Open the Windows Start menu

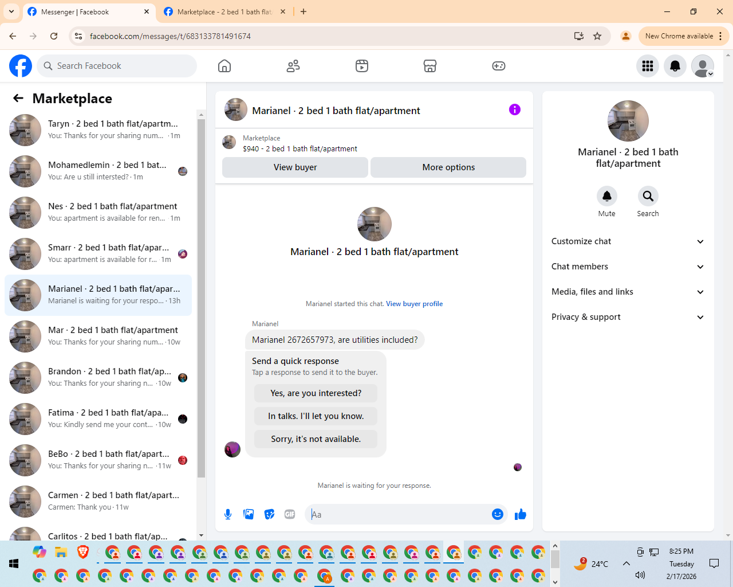[14, 564]
